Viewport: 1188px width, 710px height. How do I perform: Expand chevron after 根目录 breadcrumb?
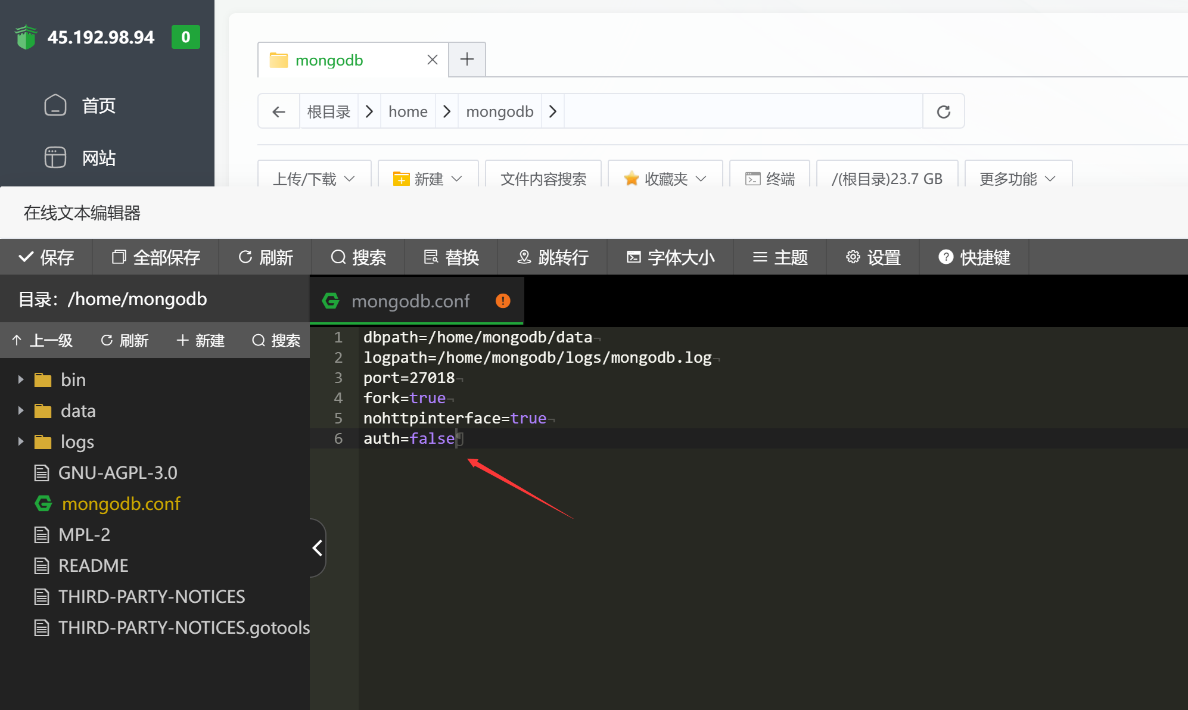369,111
